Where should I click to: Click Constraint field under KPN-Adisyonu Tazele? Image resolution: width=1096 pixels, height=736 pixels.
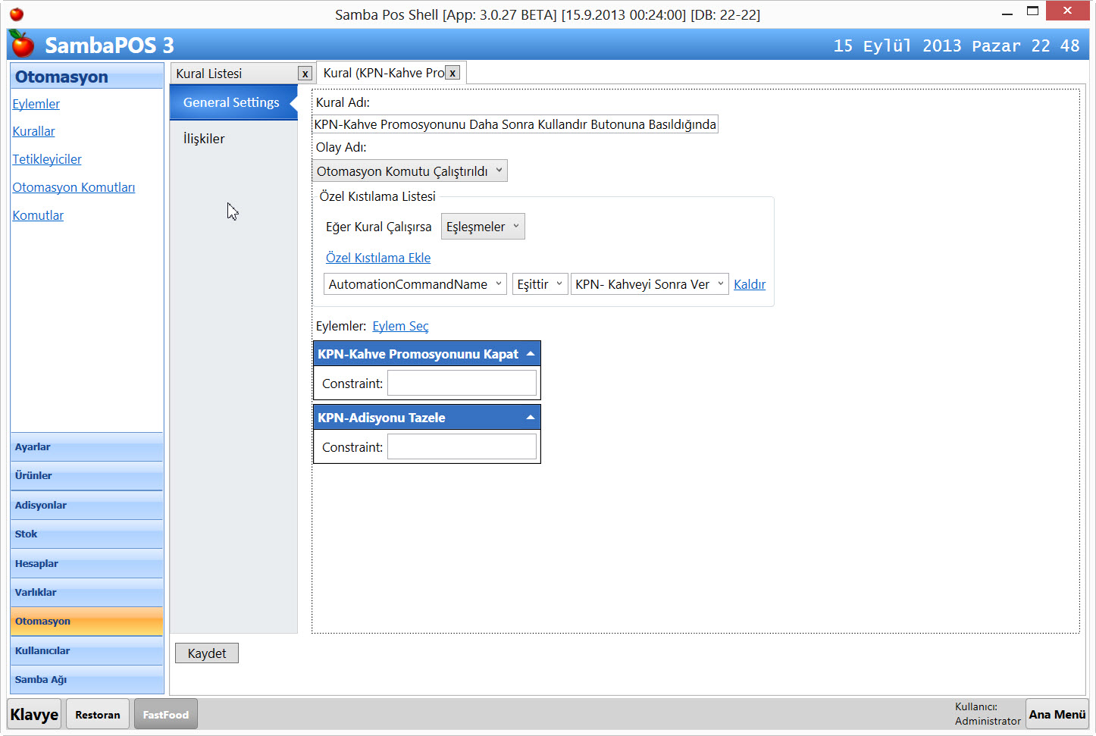[462, 447]
